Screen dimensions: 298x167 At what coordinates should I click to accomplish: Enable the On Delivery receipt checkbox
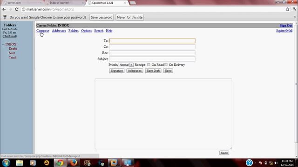pos(166,64)
